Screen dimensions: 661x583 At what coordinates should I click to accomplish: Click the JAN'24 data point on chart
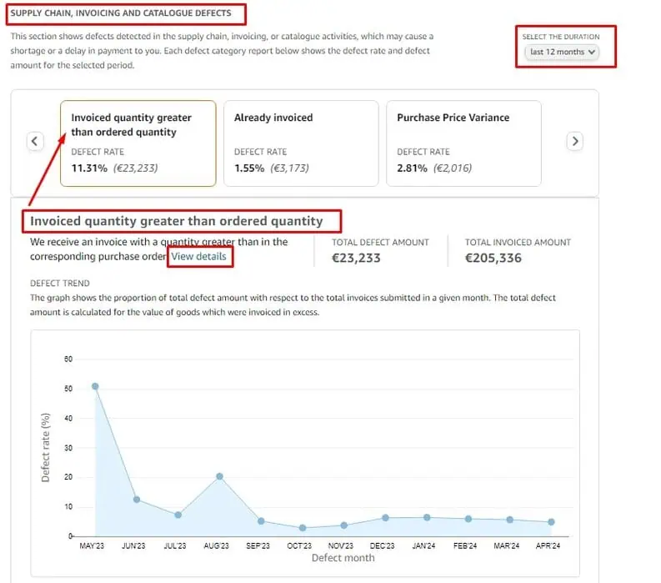tap(427, 517)
